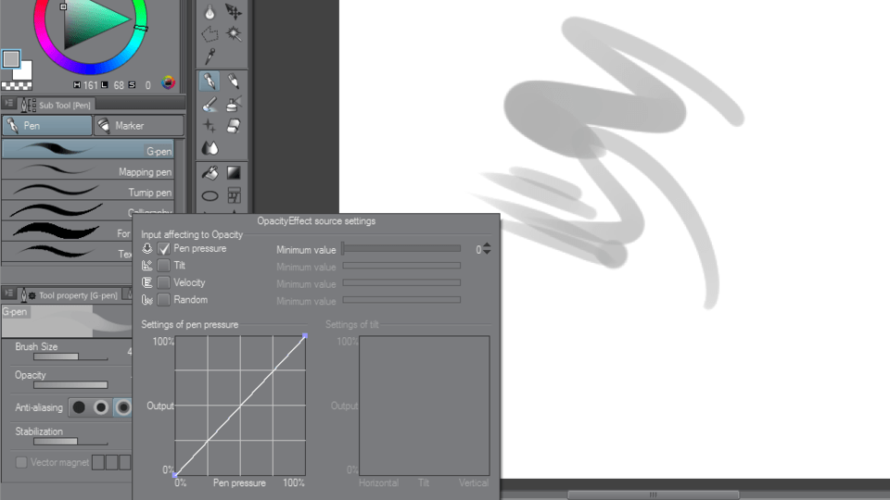Select the paint bucket Fill tool
Viewport: 890px width, 500px height.
coord(210,172)
